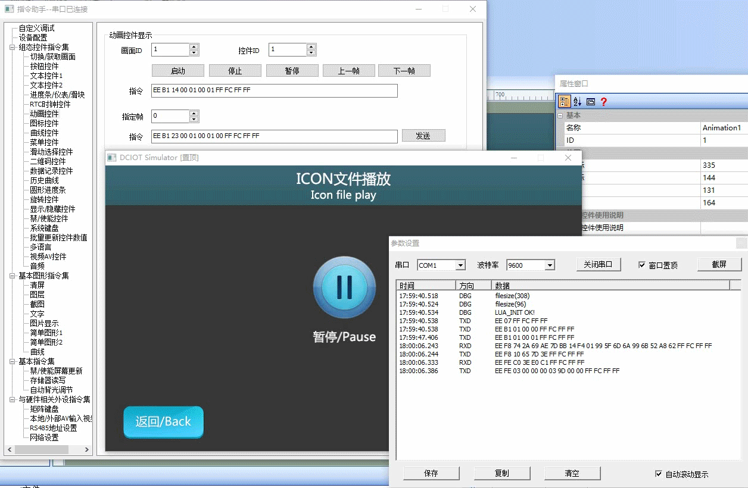Toggle the 自动滚动显示 checkbox
This screenshot has height=488, width=748.
point(658,474)
